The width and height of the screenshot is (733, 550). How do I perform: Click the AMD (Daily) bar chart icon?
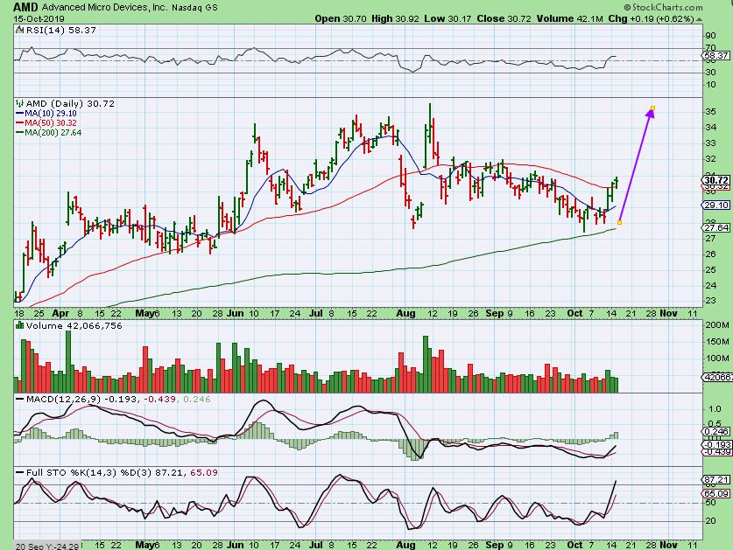pyautogui.click(x=19, y=103)
